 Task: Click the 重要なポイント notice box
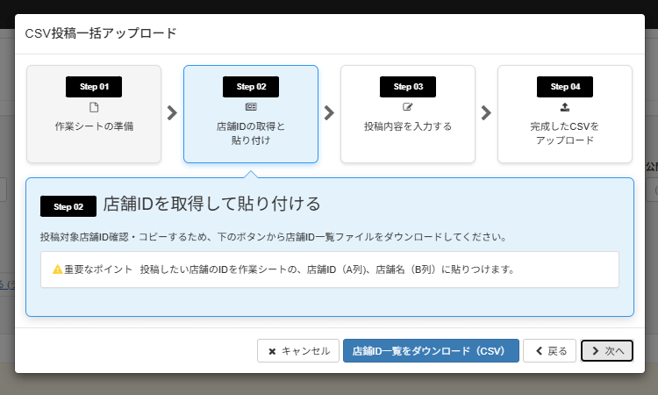(x=330, y=269)
